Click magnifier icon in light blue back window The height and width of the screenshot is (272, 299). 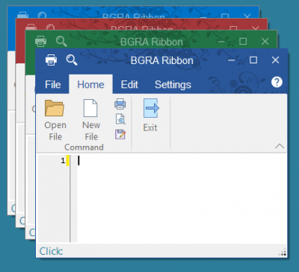coord(42,16)
